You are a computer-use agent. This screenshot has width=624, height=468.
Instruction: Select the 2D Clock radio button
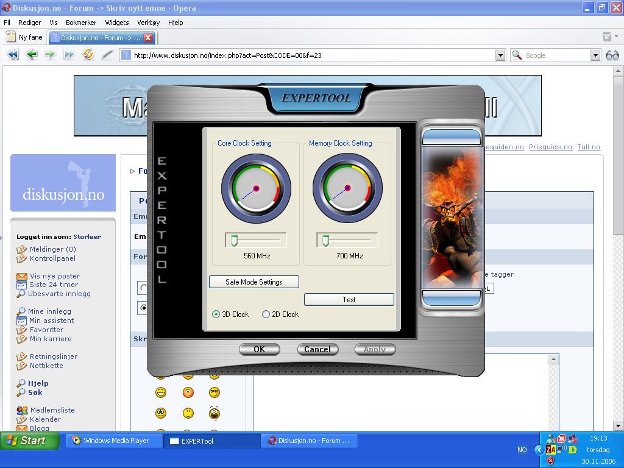pyautogui.click(x=266, y=314)
